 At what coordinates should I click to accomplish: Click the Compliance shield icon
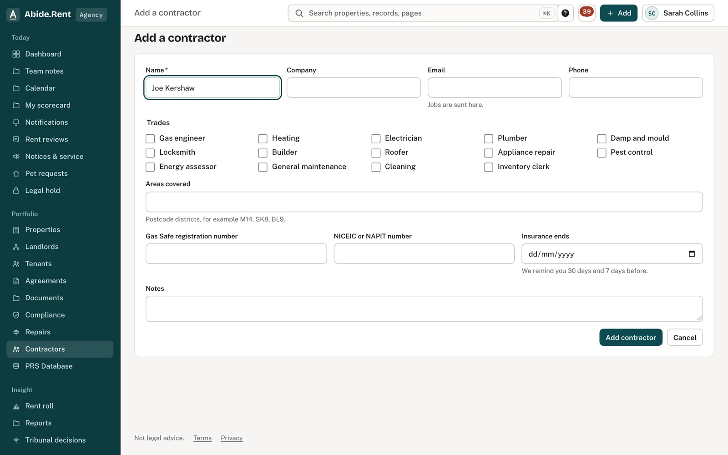tap(16, 315)
